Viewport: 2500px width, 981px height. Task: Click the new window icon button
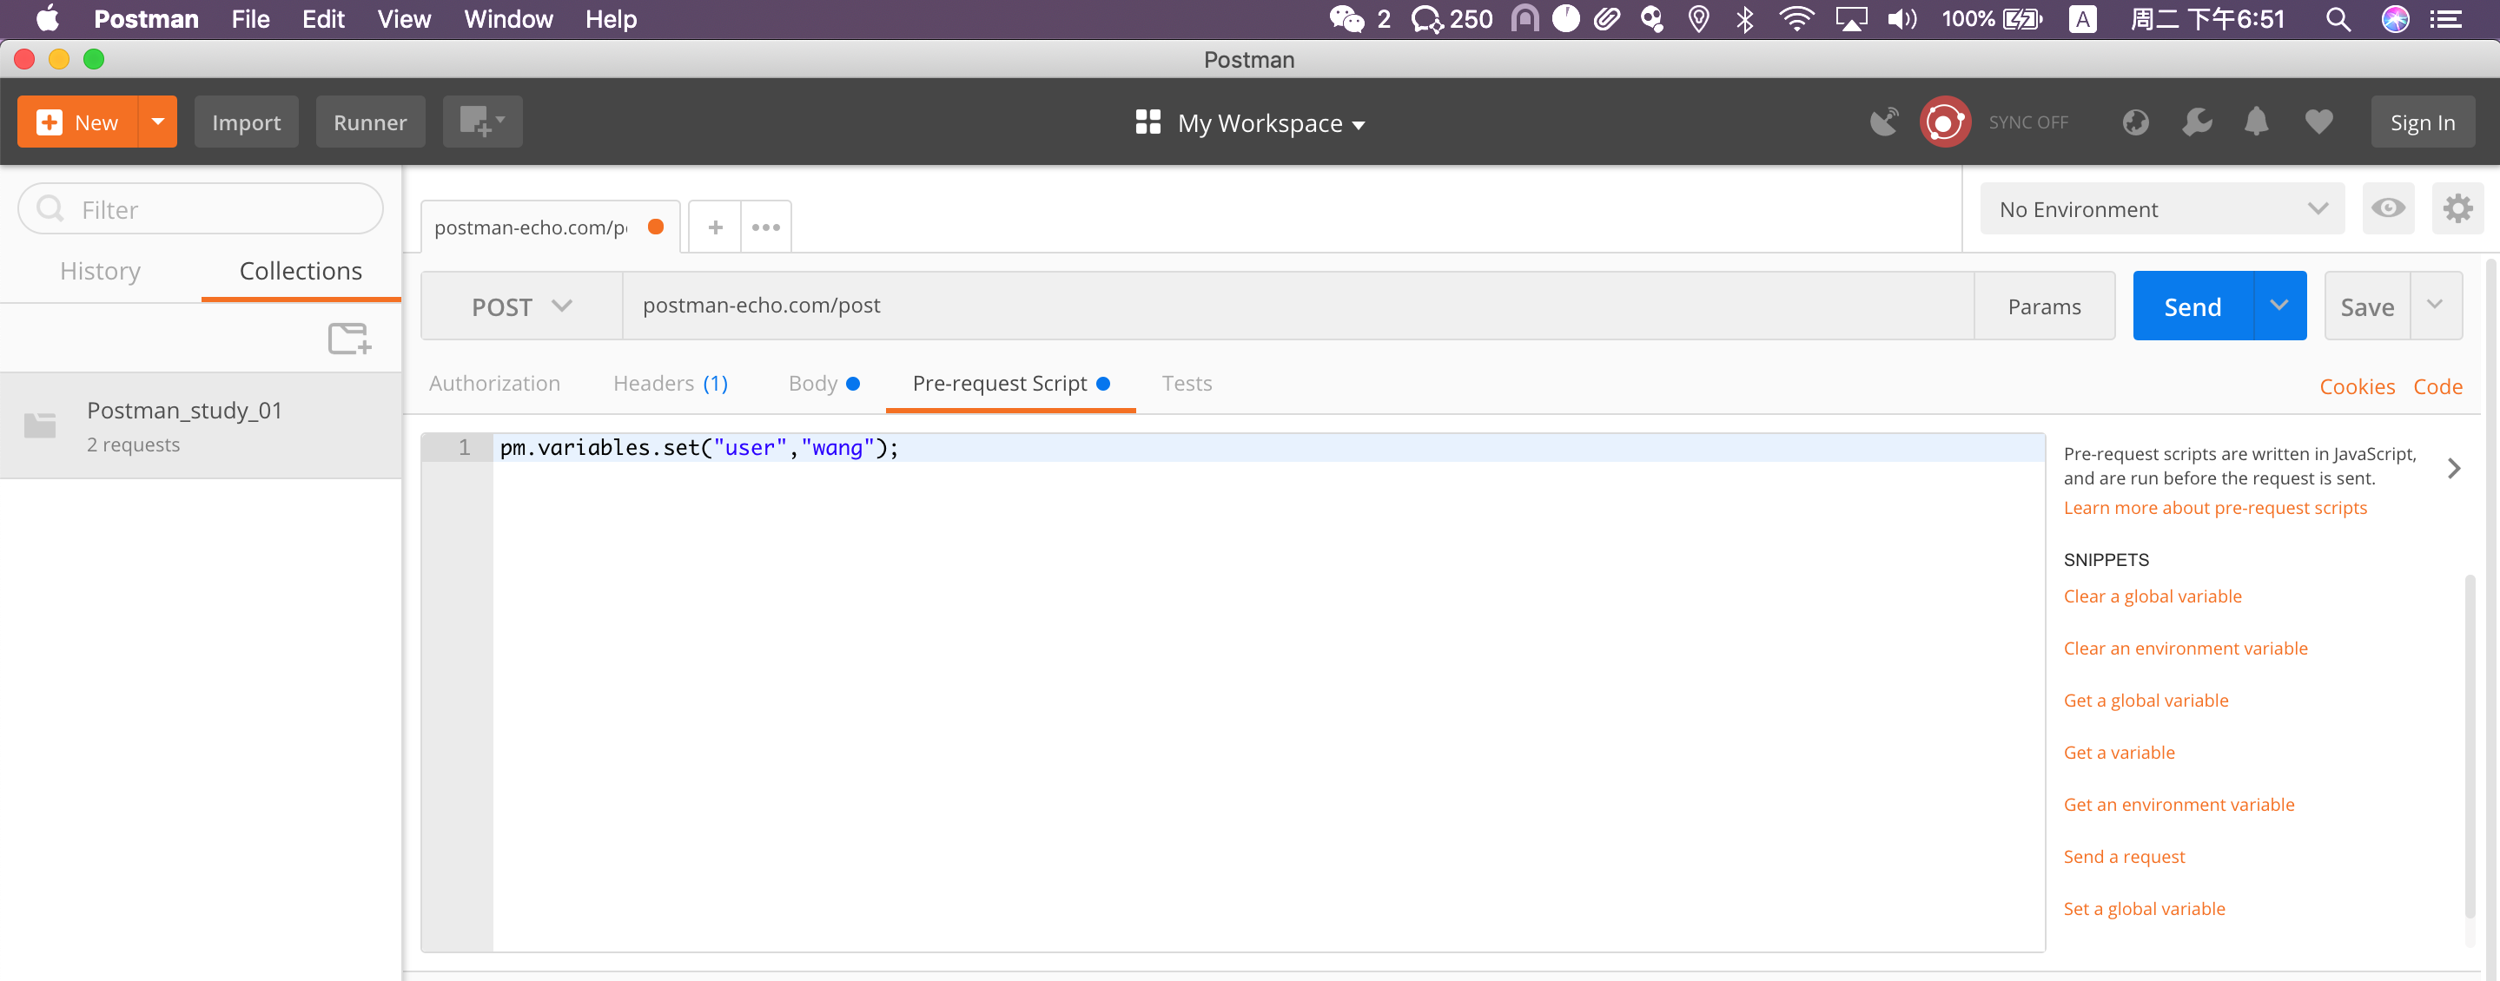[x=482, y=122]
